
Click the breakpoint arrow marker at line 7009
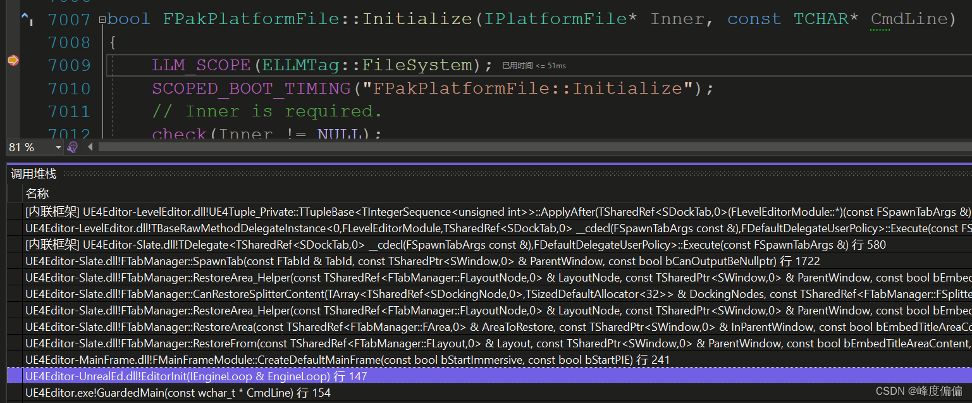(x=13, y=60)
